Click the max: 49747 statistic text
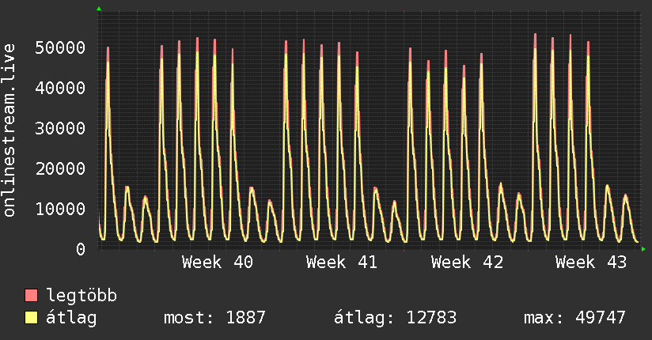Viewport: 652px width, 340px height. 574,318
